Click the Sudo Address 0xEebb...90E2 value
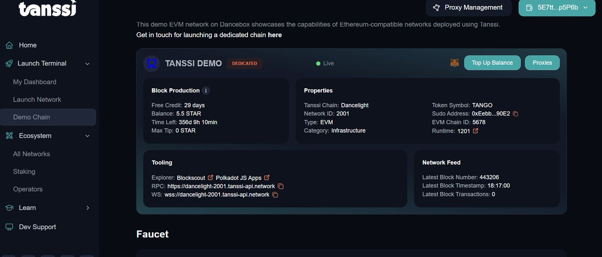This screenshot has height=257, width=602. tap(491, 114)
